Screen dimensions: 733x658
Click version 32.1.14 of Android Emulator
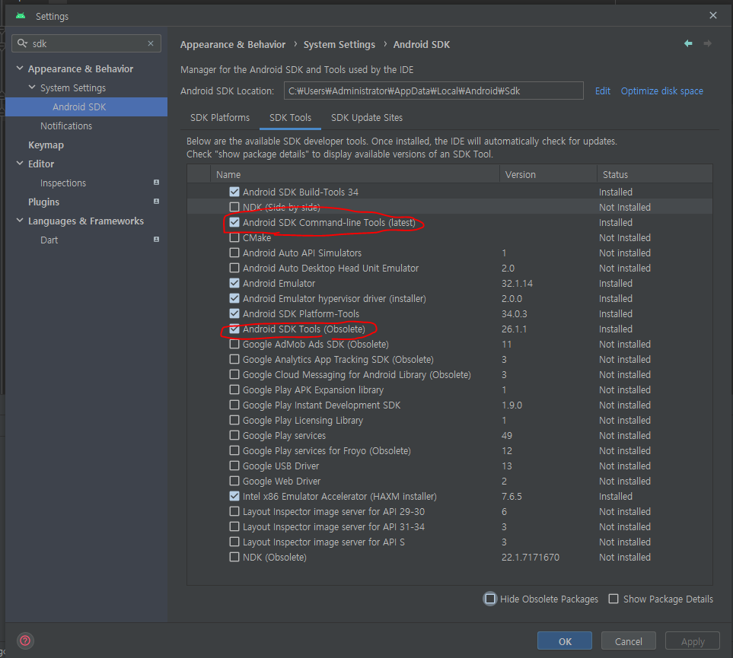[x=517, y=283]
